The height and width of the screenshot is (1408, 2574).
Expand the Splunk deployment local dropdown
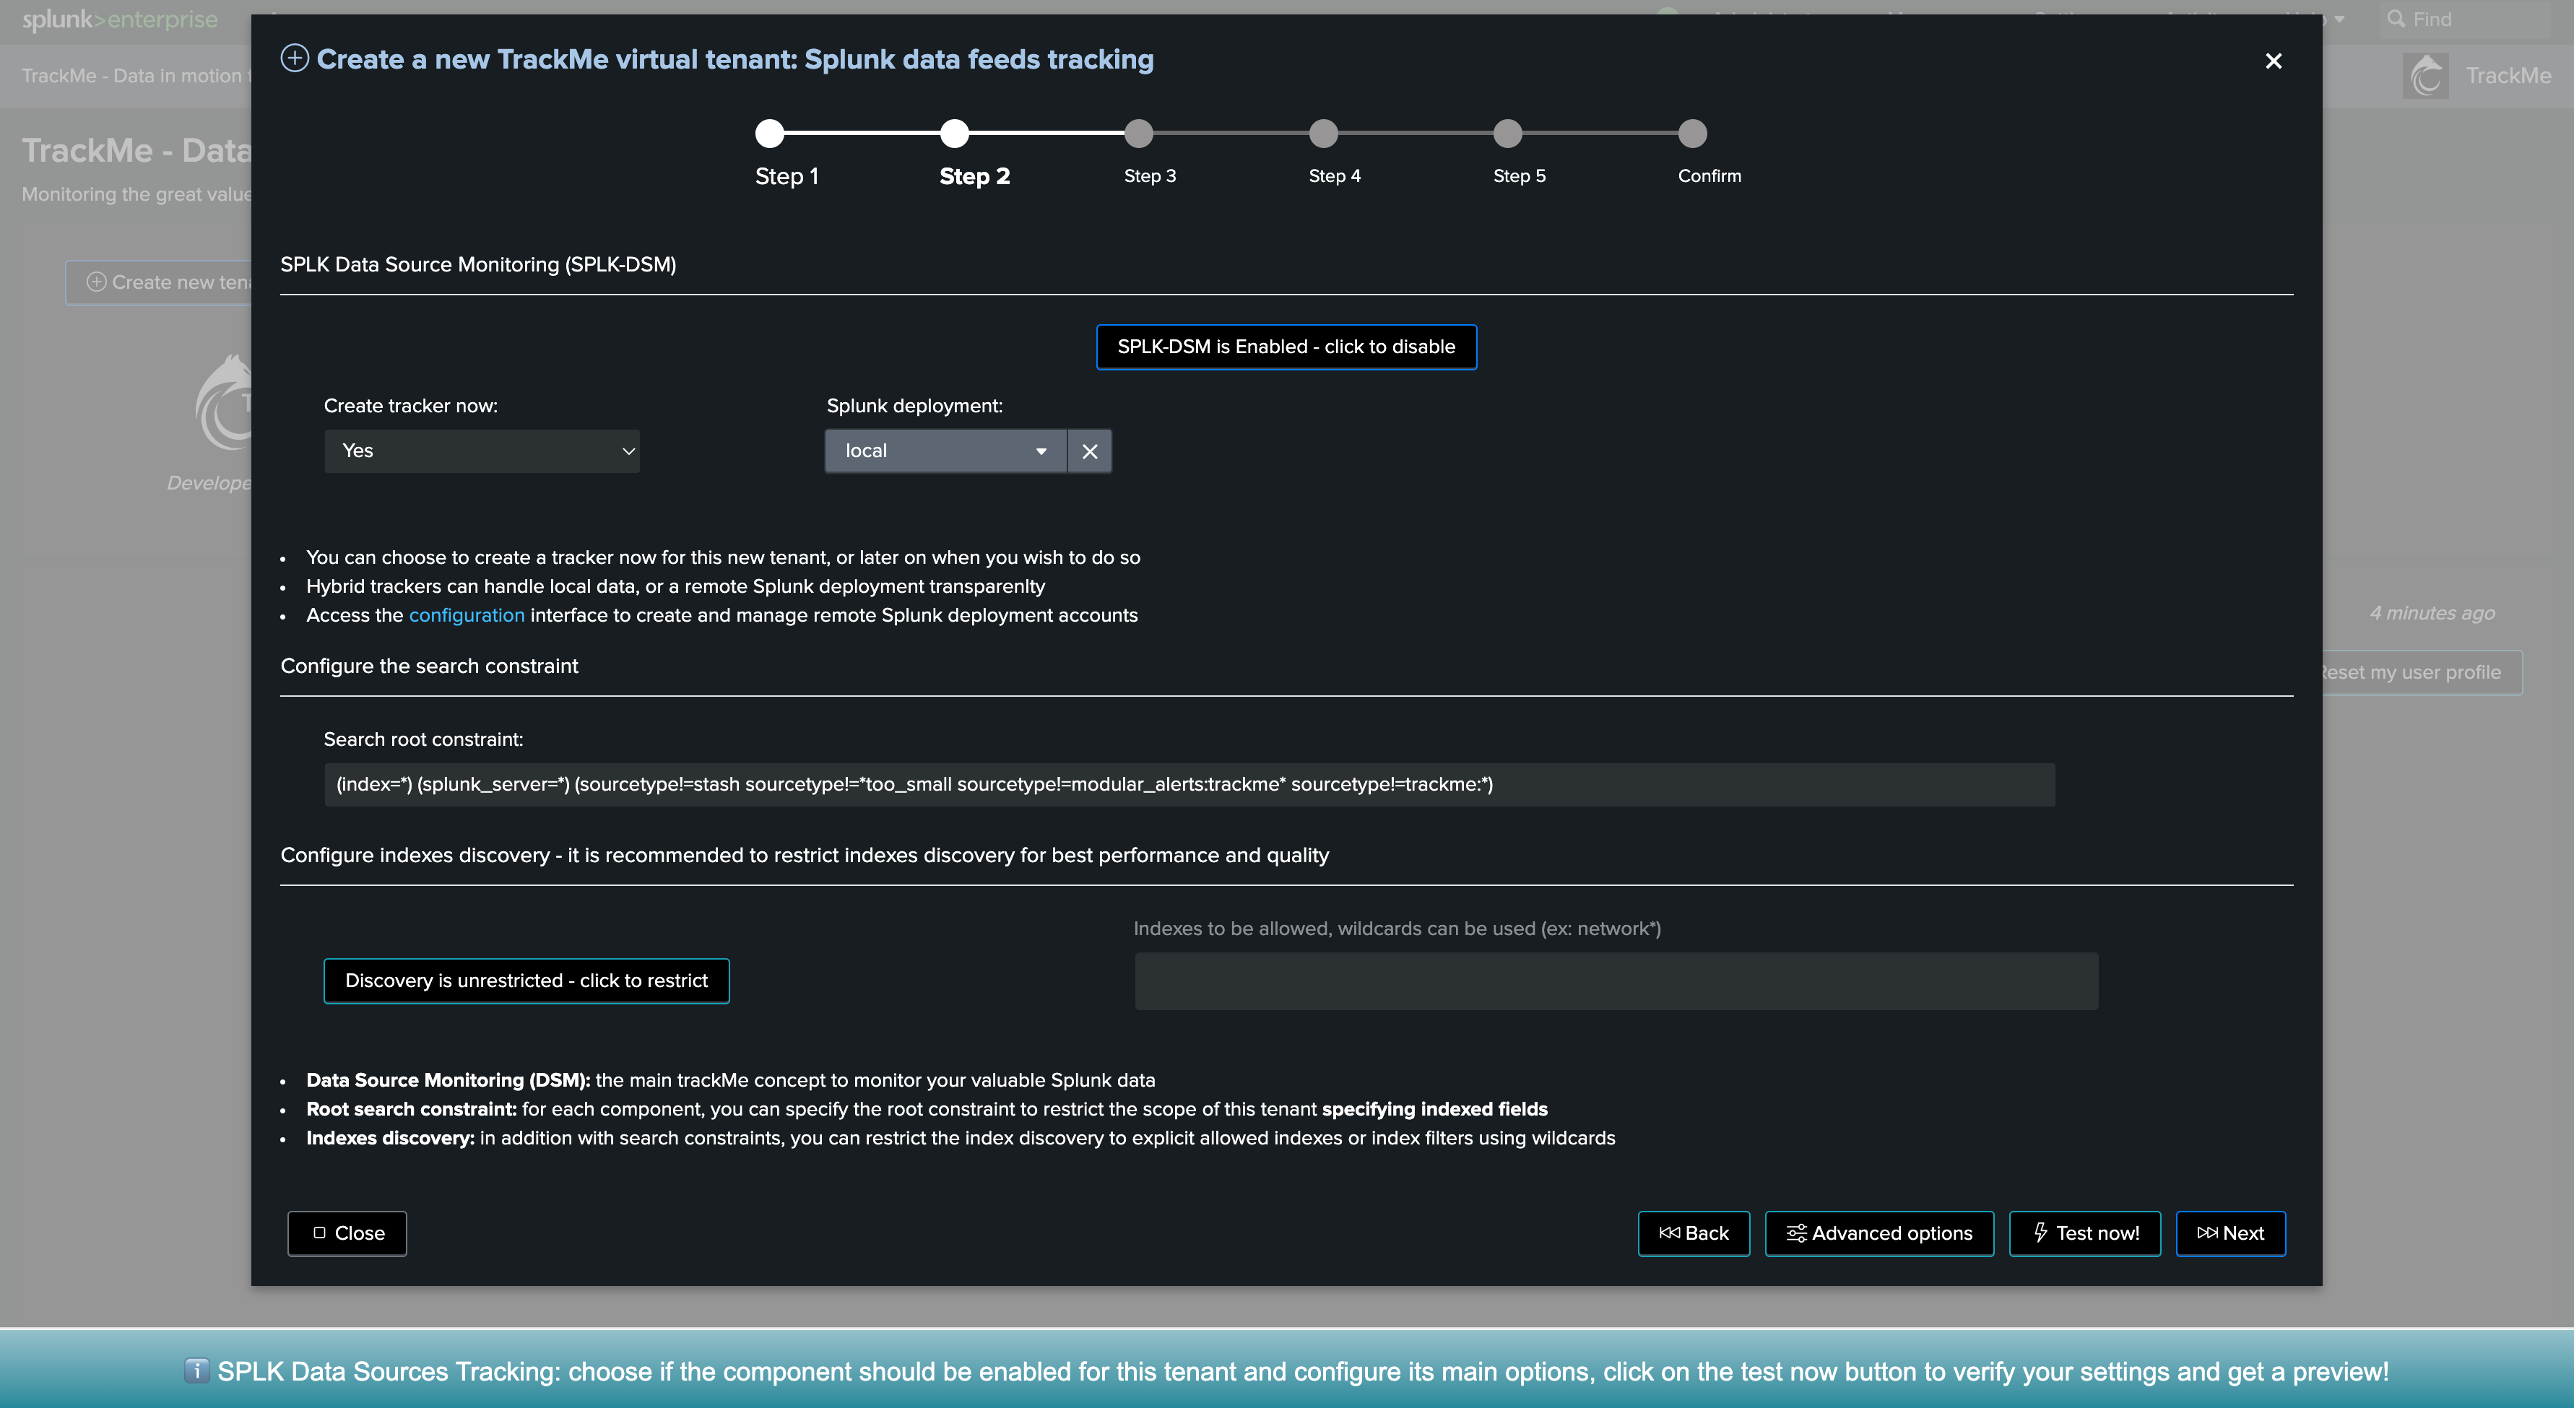(x=945, y=451)
